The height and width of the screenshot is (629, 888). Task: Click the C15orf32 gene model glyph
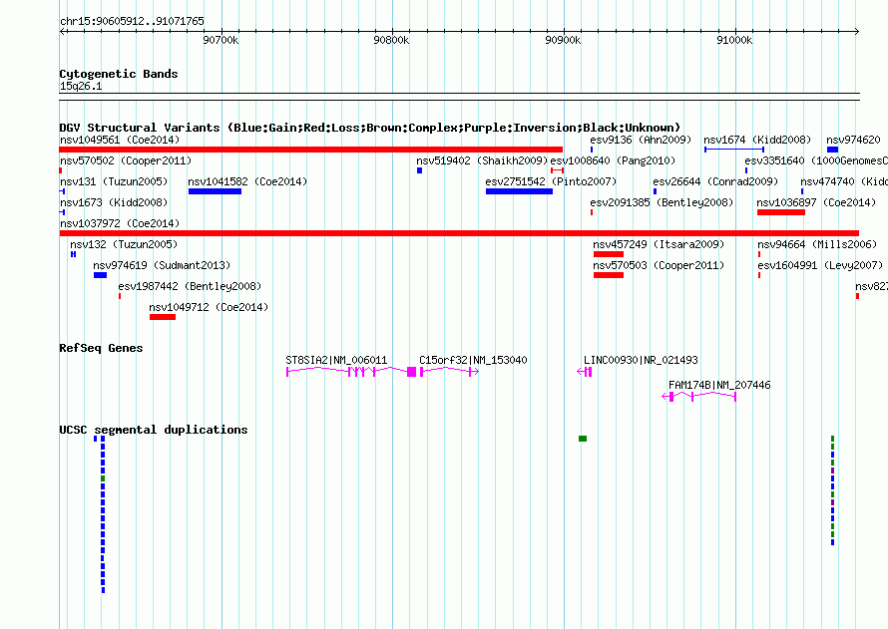(449, 371)
